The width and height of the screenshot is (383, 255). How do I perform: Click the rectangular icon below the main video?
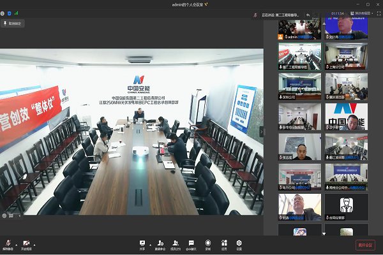[11, 216]
